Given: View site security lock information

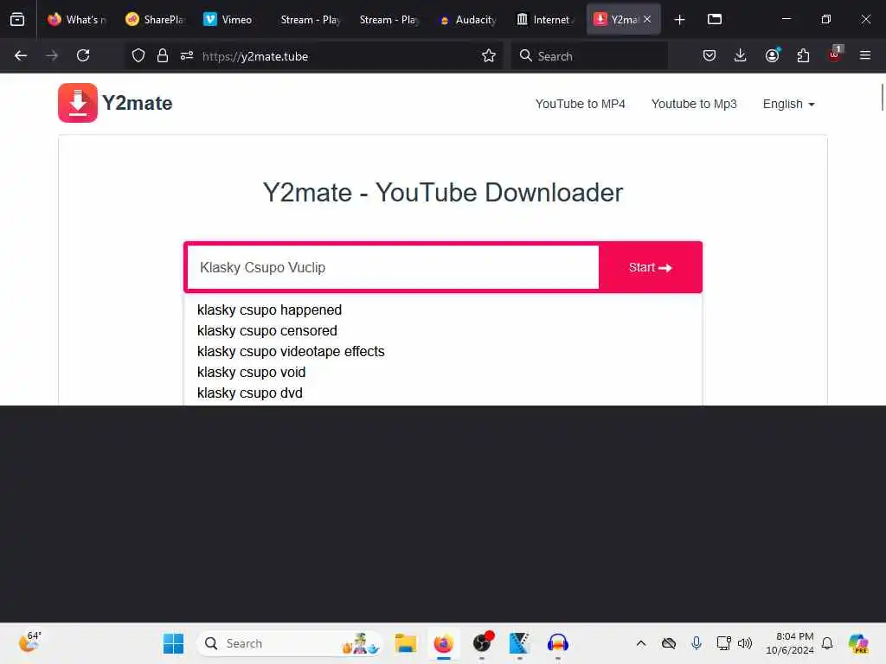Looking at the screenshot, I should tap(163, 56).
